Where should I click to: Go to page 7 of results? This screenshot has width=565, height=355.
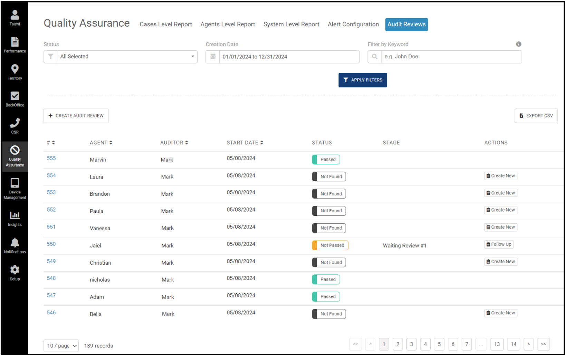tap(467, 344)
